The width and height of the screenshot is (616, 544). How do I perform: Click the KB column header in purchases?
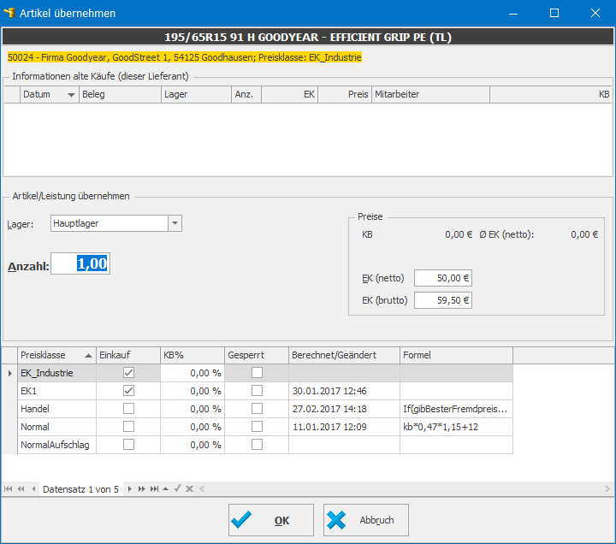pyautogui.click(x=551, y=94)
